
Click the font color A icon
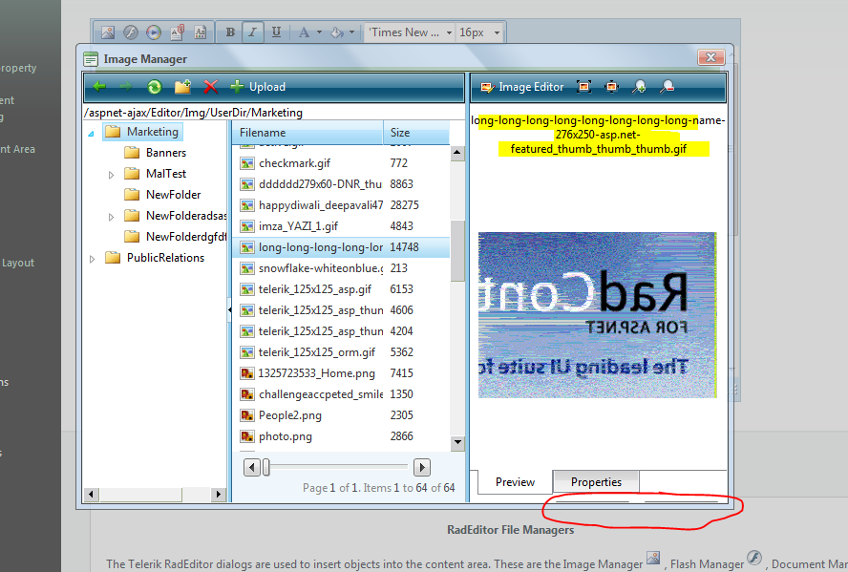tap(304, 32)
